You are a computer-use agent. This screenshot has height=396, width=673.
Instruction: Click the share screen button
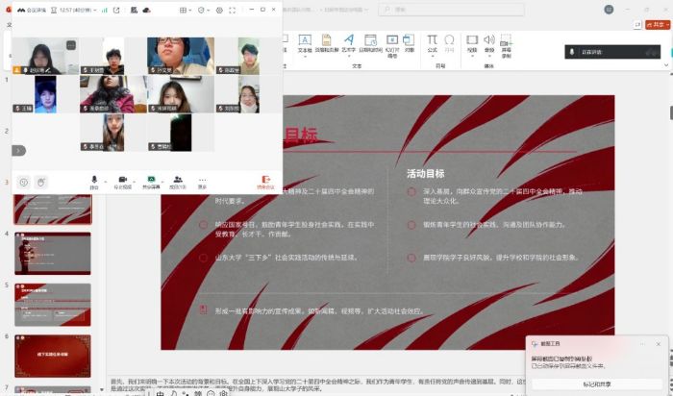pyautogui.click(x=150, y=181)
